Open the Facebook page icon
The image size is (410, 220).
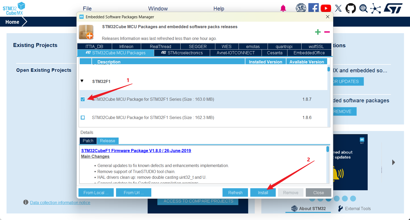[x=313, y=8]
